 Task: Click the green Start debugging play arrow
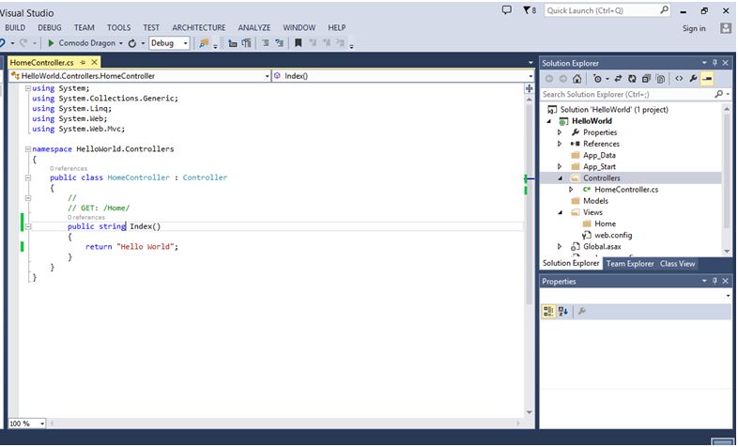point(51,43)
